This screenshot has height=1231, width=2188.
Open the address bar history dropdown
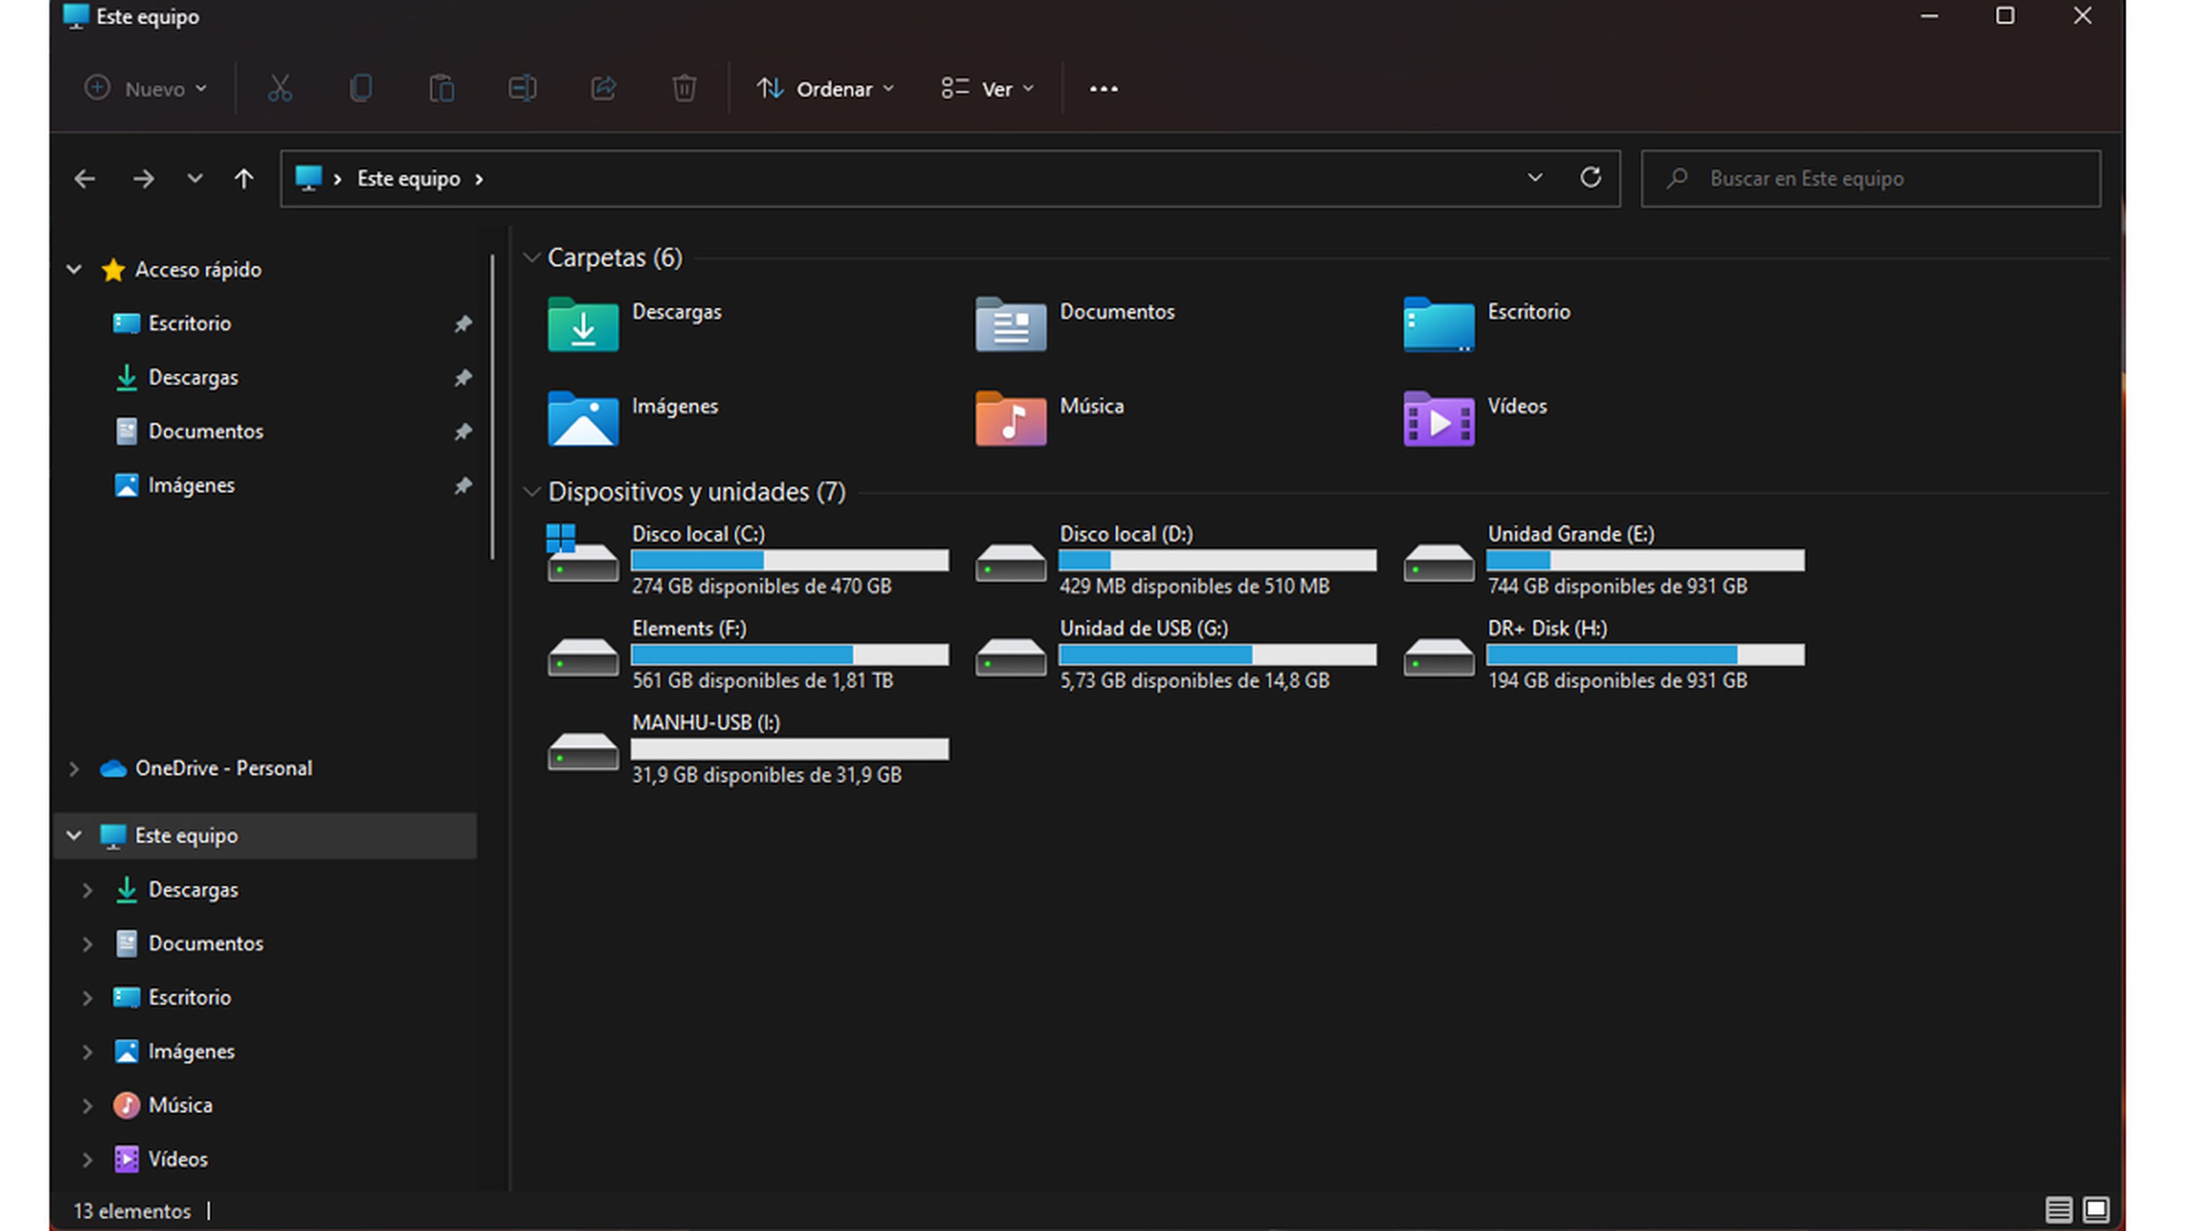pos(1534,178)
